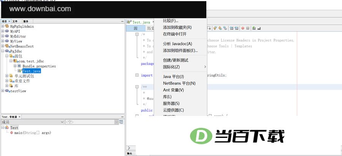Viewport: 342px width, 156px height.
Task: Switch to the 服务 services tab
Action: tap(27, 21)
